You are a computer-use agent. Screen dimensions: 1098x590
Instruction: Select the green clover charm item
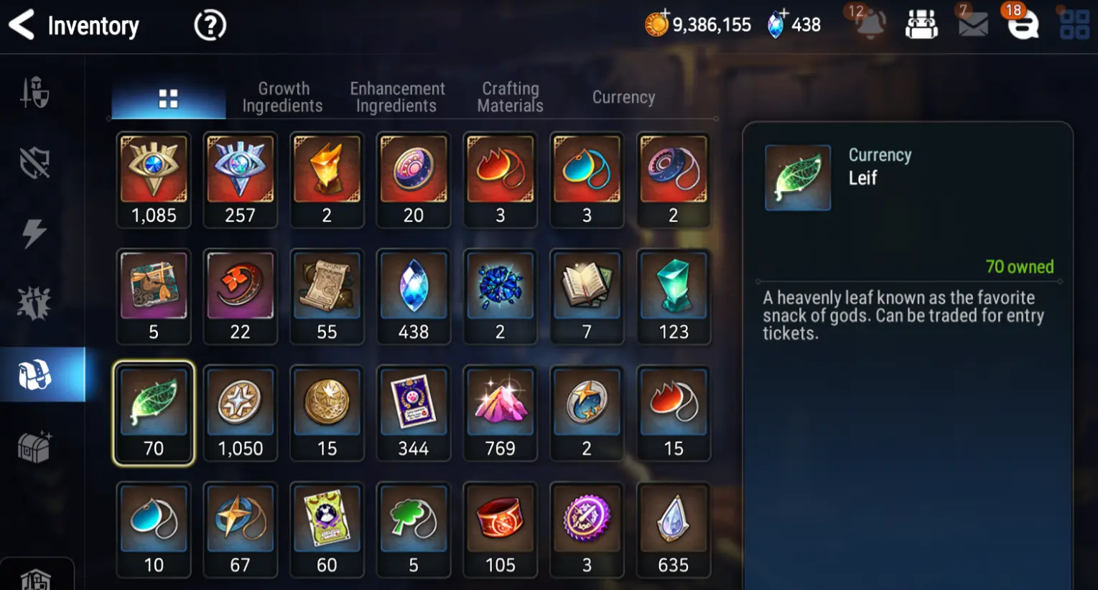tap(414, 530)
